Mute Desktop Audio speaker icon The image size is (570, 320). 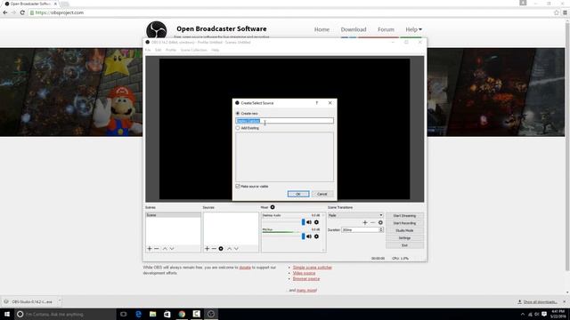(309, 222)
